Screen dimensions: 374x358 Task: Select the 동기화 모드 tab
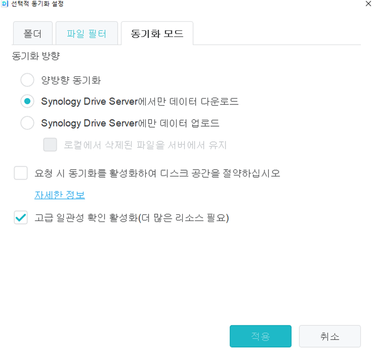157,34
